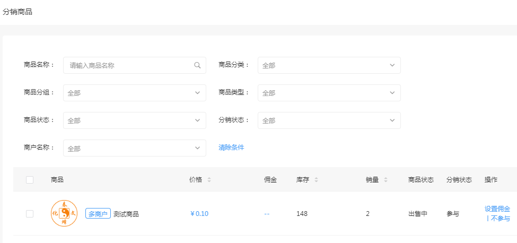Expand the 商品状态 dropdown

pyautogui.click(x=134, y=120)
